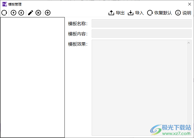The width and height of the screenshot is (194, 138).
Task: Open the 说明 info button
Action: pyautogui.click(x=183, y=13)
